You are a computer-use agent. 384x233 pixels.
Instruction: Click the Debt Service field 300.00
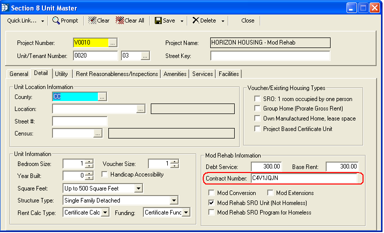pos(267,166)
